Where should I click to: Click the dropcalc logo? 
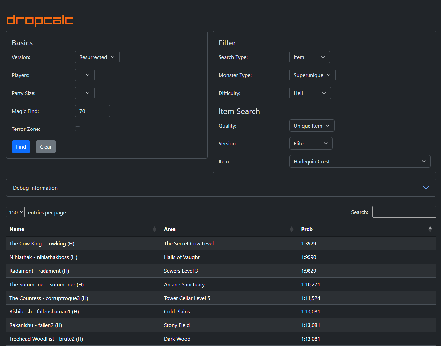click(x=40, y=20)
